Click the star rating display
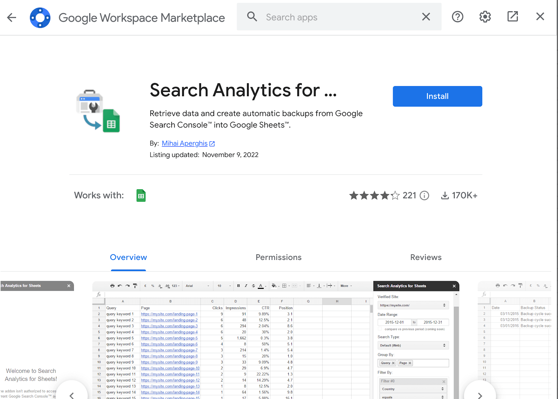Image resolution: width=558 pixels, height=399 pixels. click(x=375, y=195)
